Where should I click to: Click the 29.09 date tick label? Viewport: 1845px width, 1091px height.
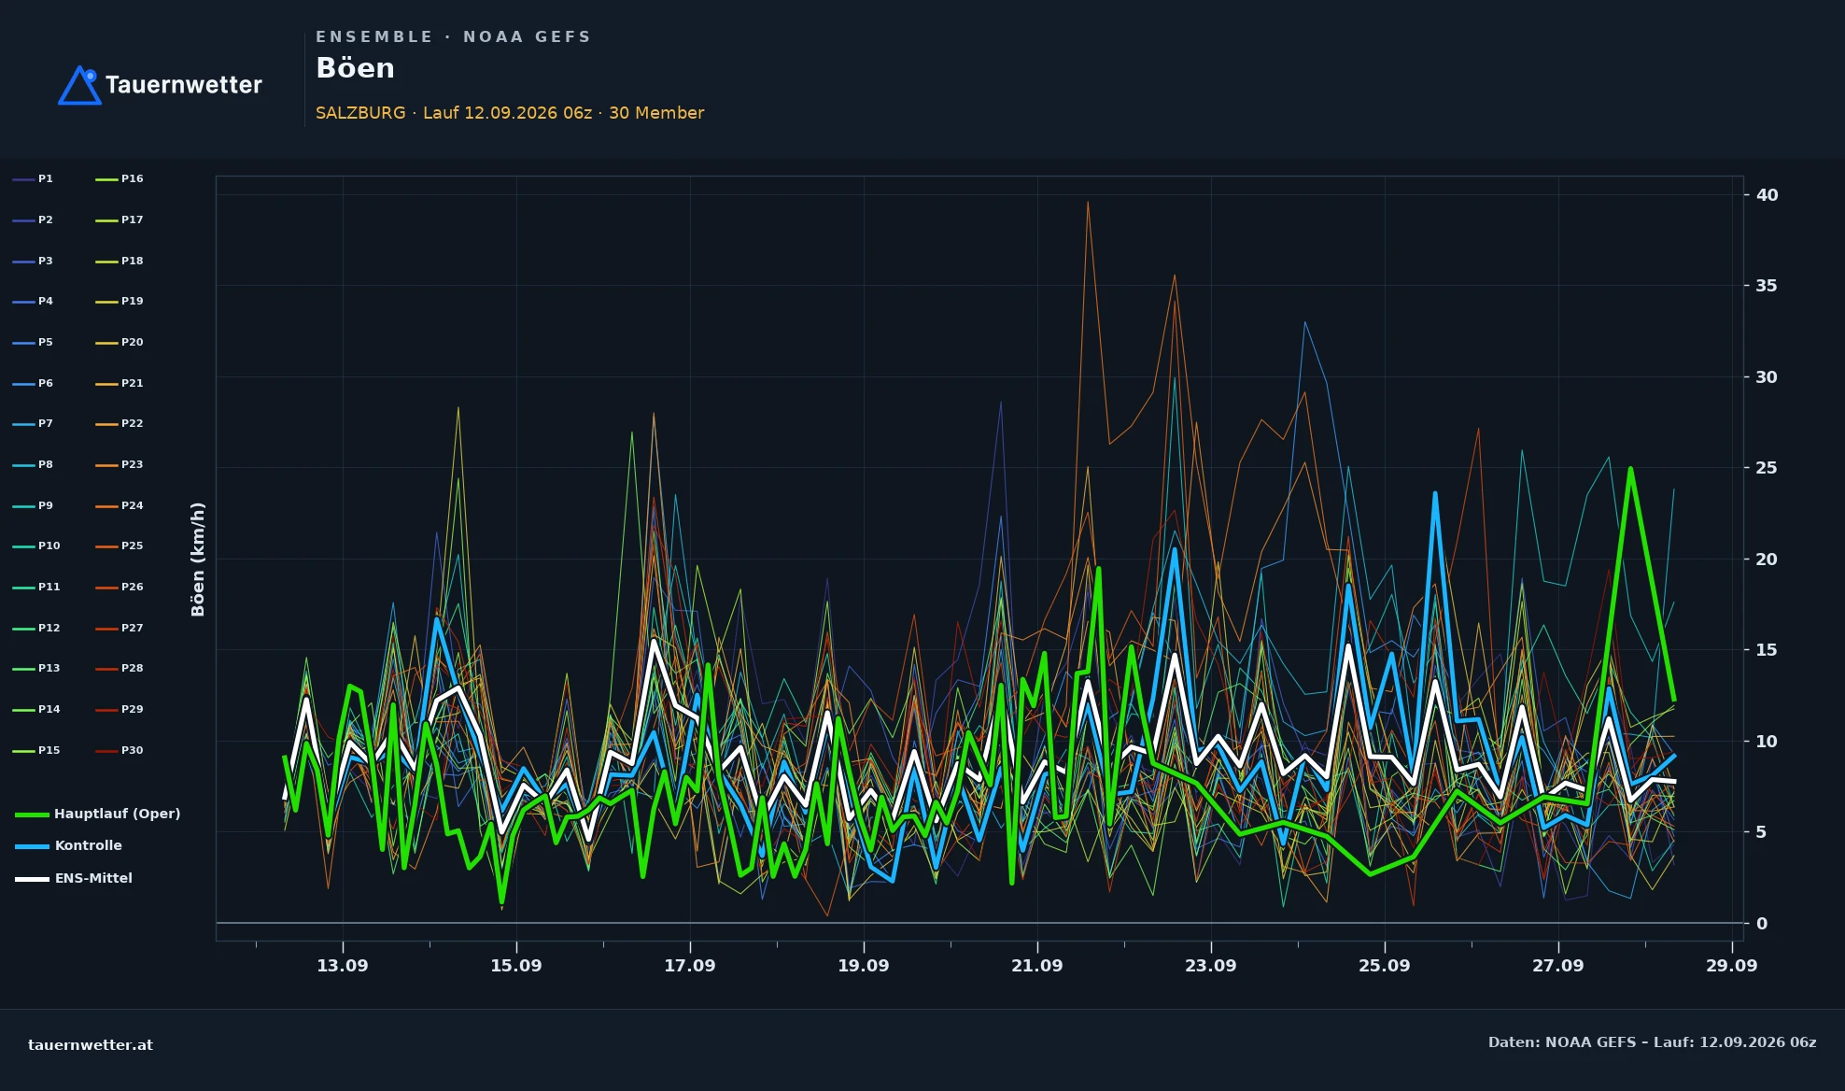click(1732, 966)
